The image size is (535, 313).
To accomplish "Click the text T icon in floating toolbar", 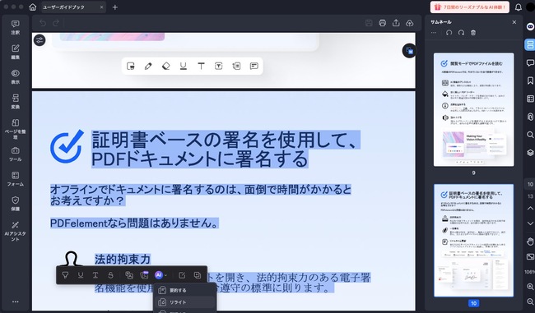I will tap(95, 275).
